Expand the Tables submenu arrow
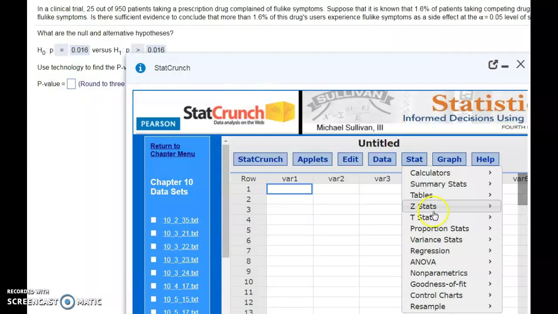The width and height of the screenshot is (558, 314). click(x=490, y=195)
